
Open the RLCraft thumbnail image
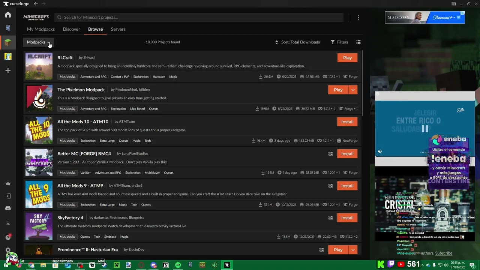click(x=39, y=66)
